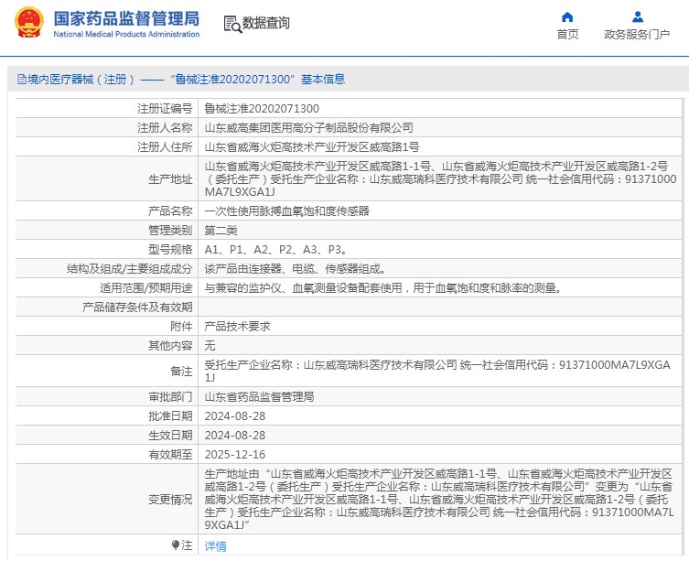Select approving department 山东省药品监督管理局
Screen dimensions: 689x561
coord(259,396)
